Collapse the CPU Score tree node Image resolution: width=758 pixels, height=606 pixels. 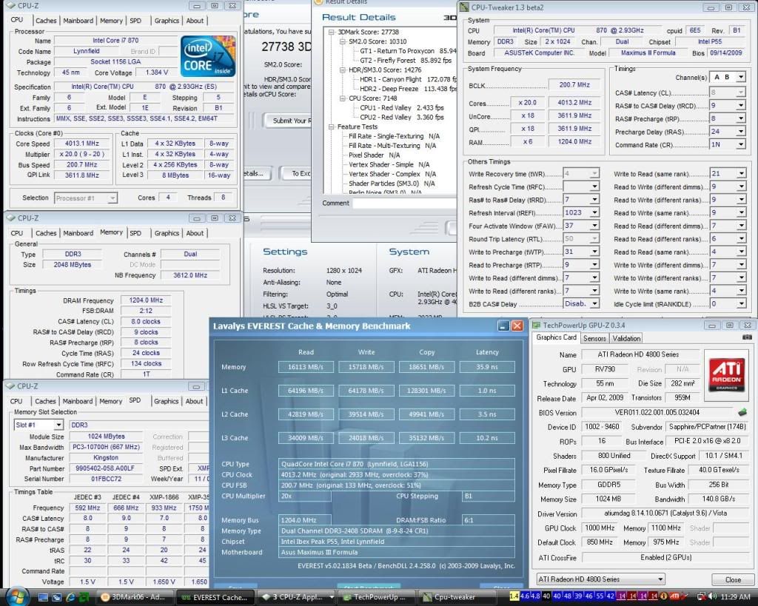coord(342,98)
